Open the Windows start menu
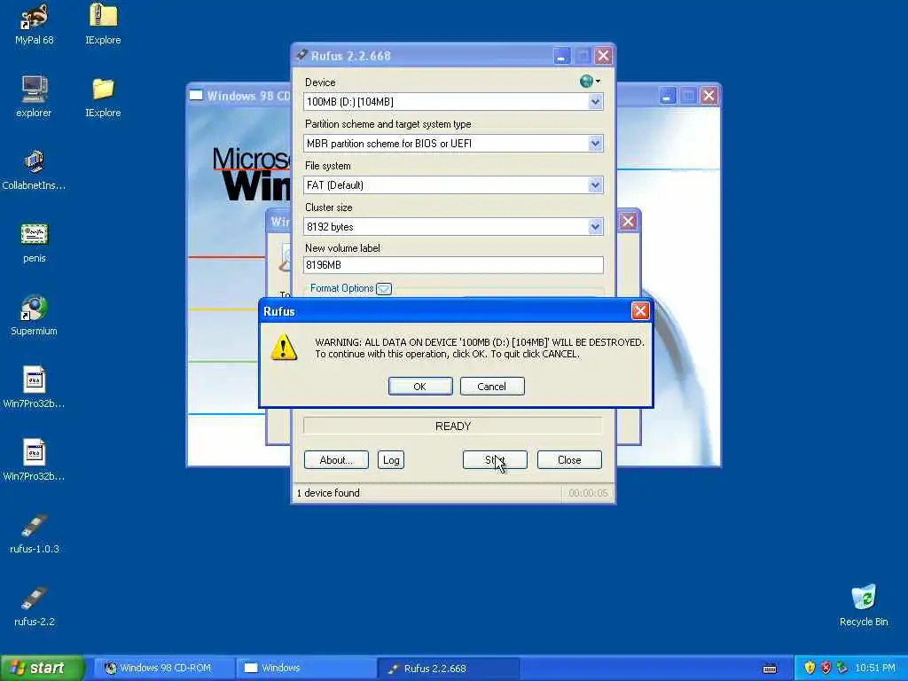The width and height of the screenshot is (908, 681). 42,668
